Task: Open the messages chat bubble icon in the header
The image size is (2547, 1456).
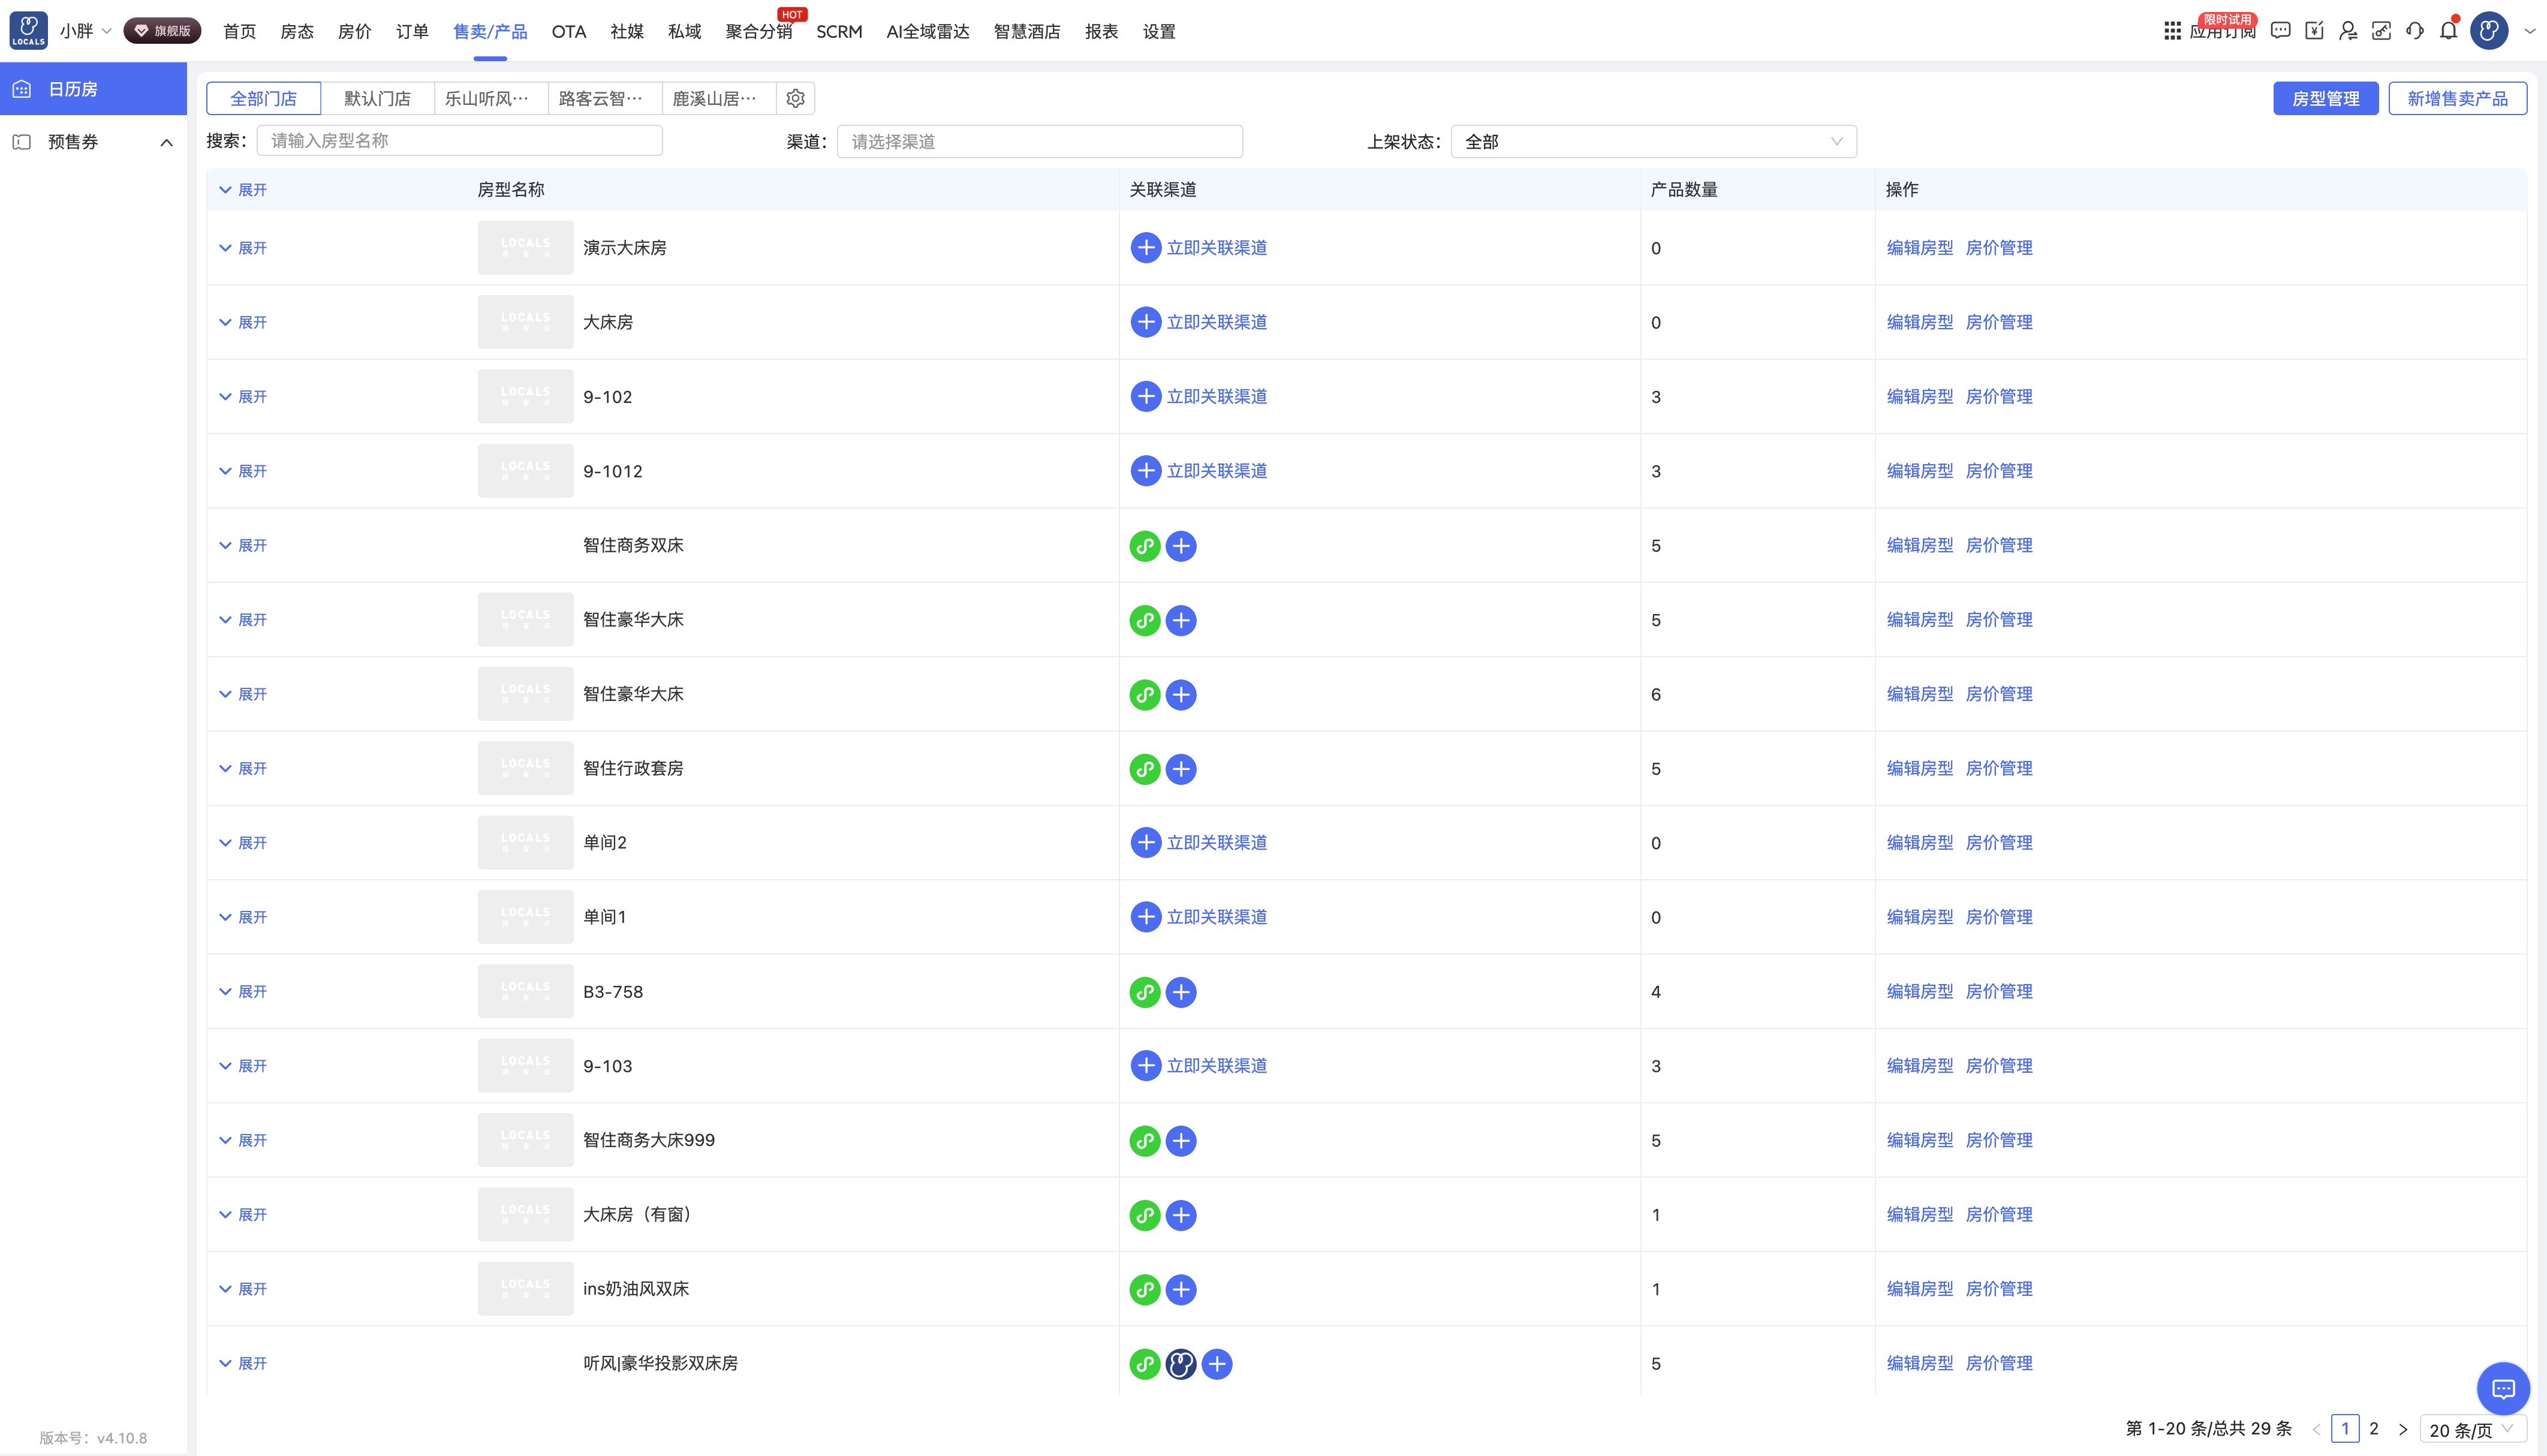Action: [2280, 31]
